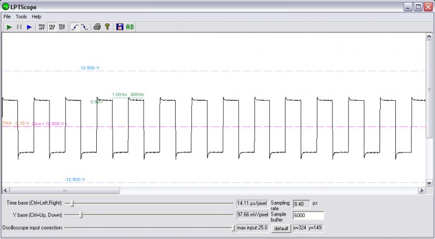Click the Oscilloscope input correction slider handle
The height and width of the screenshot is (239, 435).
(x=233, y=228)
